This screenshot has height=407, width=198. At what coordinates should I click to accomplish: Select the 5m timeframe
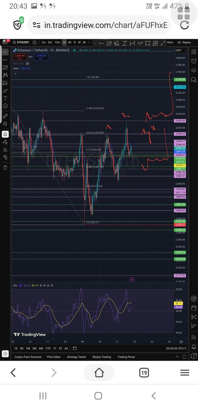point(50,42)
